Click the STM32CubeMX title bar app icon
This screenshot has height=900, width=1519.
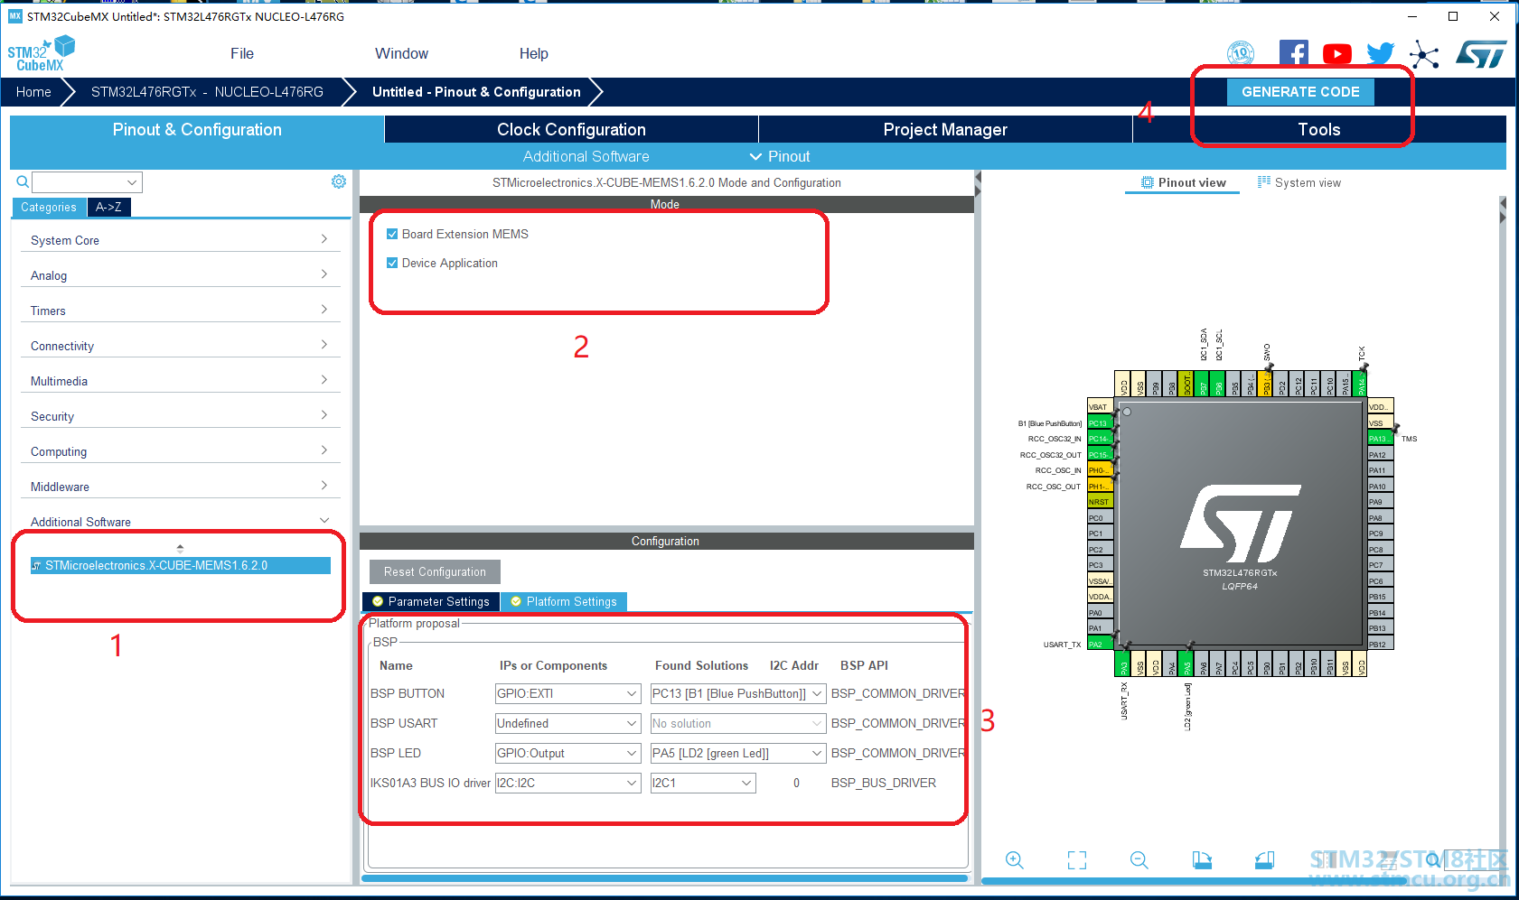(14, 16)
